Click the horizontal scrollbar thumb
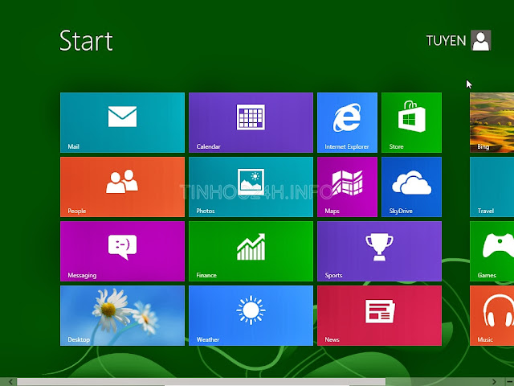This screenshot has height=386, width=514. [201, 382]
